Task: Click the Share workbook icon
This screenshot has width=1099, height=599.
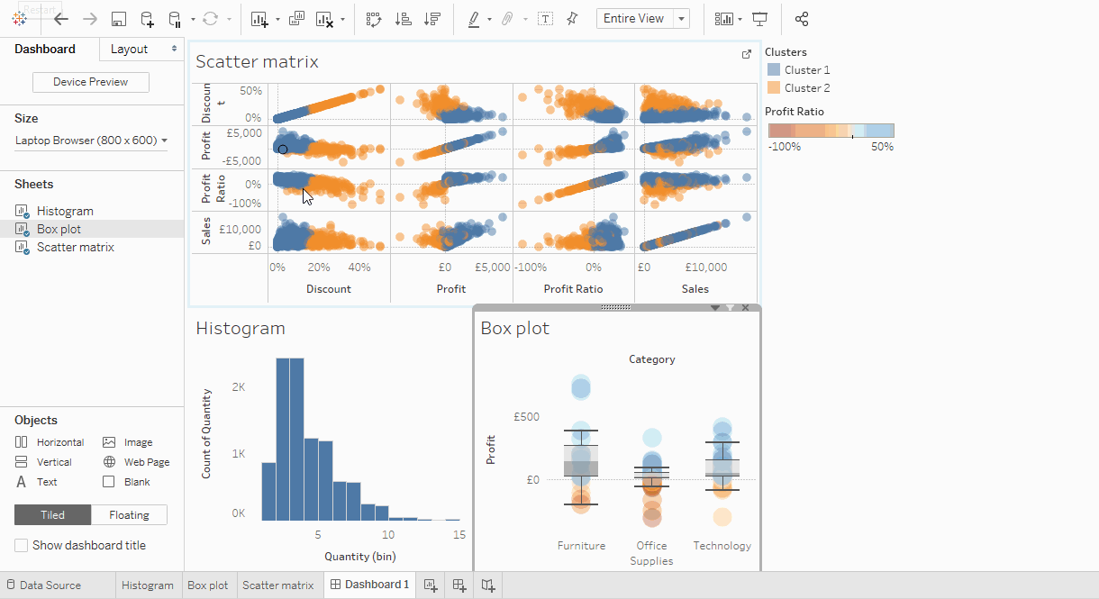Action: [x=802, y=19]
